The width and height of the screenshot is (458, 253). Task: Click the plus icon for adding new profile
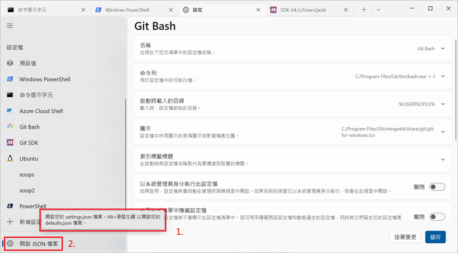[x=10, y=222]
